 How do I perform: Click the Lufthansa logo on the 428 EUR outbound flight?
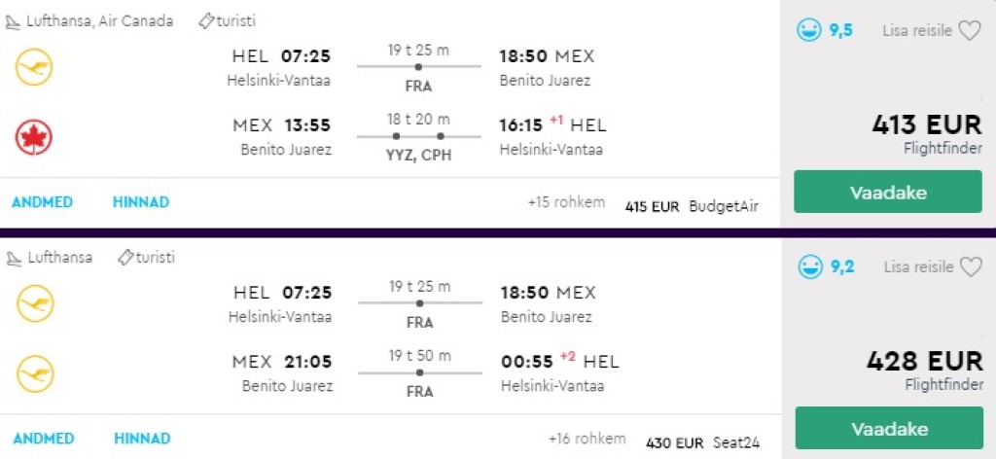click(35, 304)
